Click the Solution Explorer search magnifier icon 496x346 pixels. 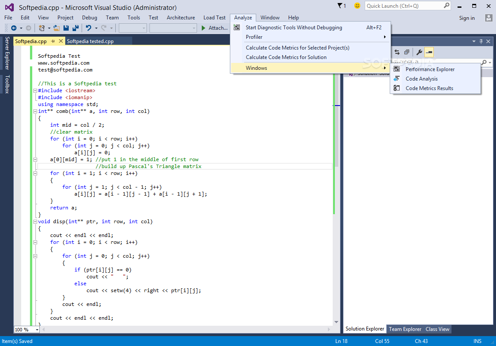click(484, 62)
